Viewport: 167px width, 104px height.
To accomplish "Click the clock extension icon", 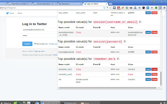I will [x=114, y=8].
